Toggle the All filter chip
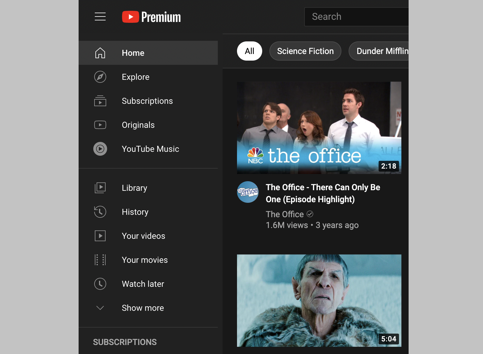The image size is (483, 354). [x=249, y=51]
